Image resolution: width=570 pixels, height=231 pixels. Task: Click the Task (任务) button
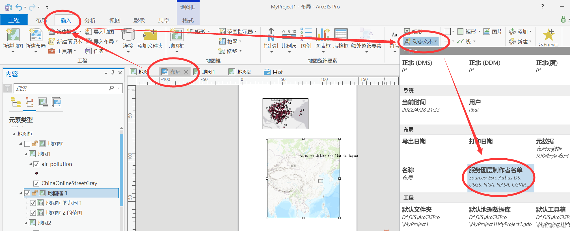coord(95,51)
